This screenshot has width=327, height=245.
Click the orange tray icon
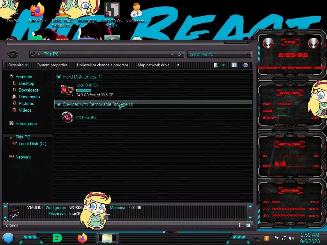click(267, 238)
